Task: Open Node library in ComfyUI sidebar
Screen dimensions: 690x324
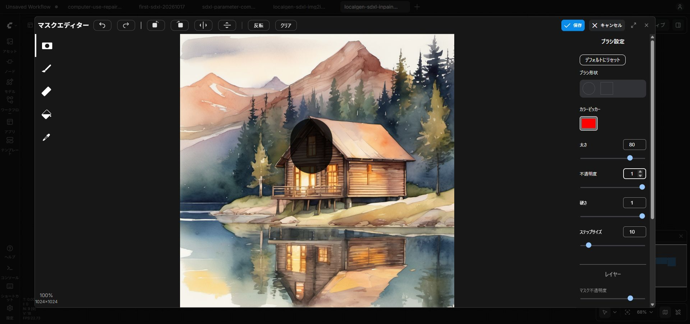Action: 10,65
